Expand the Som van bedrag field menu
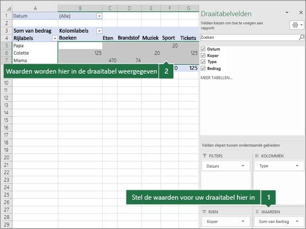 (x=297, y=221)
